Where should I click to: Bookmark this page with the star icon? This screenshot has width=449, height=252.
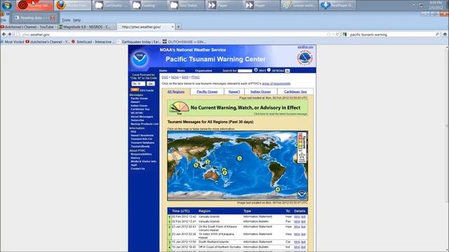[328, 34]
